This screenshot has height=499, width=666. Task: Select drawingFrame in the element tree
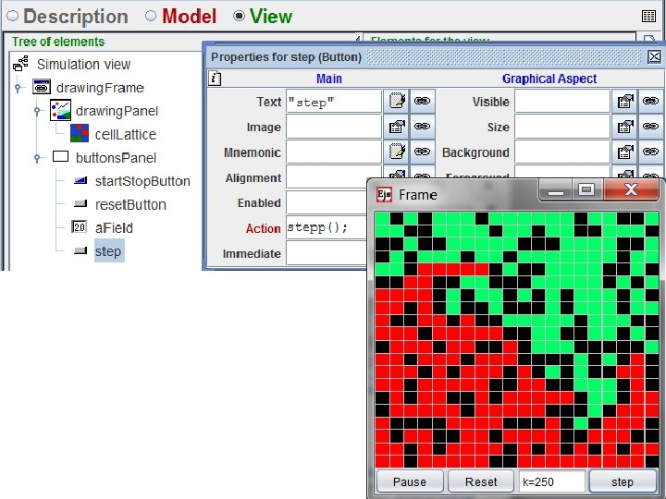100,88
